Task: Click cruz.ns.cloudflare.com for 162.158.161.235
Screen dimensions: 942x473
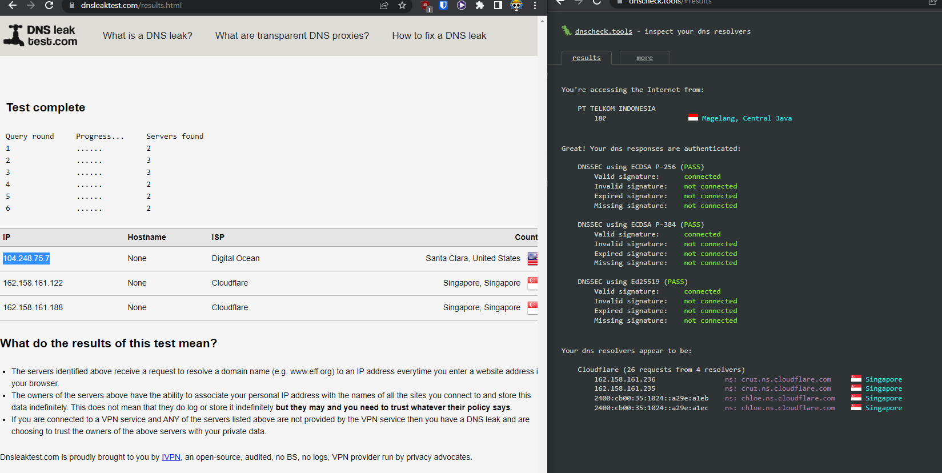Action: 786,388
